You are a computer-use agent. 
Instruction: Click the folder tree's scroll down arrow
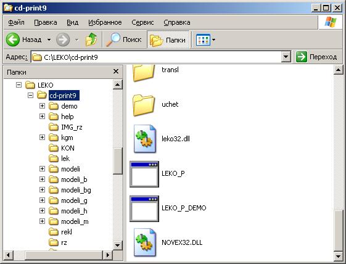tap(117, 245)
